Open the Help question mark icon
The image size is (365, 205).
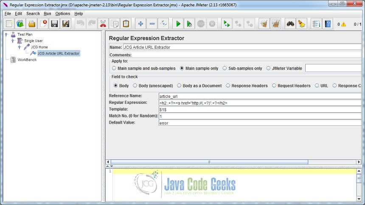click(x=328, y=24)
